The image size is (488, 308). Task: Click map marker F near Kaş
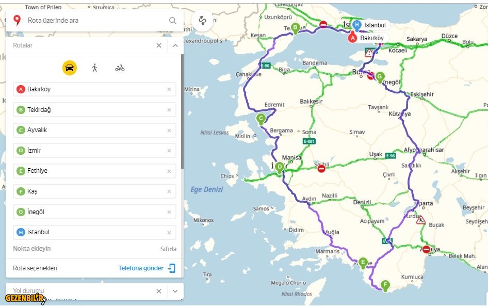[x=385, y=284]
